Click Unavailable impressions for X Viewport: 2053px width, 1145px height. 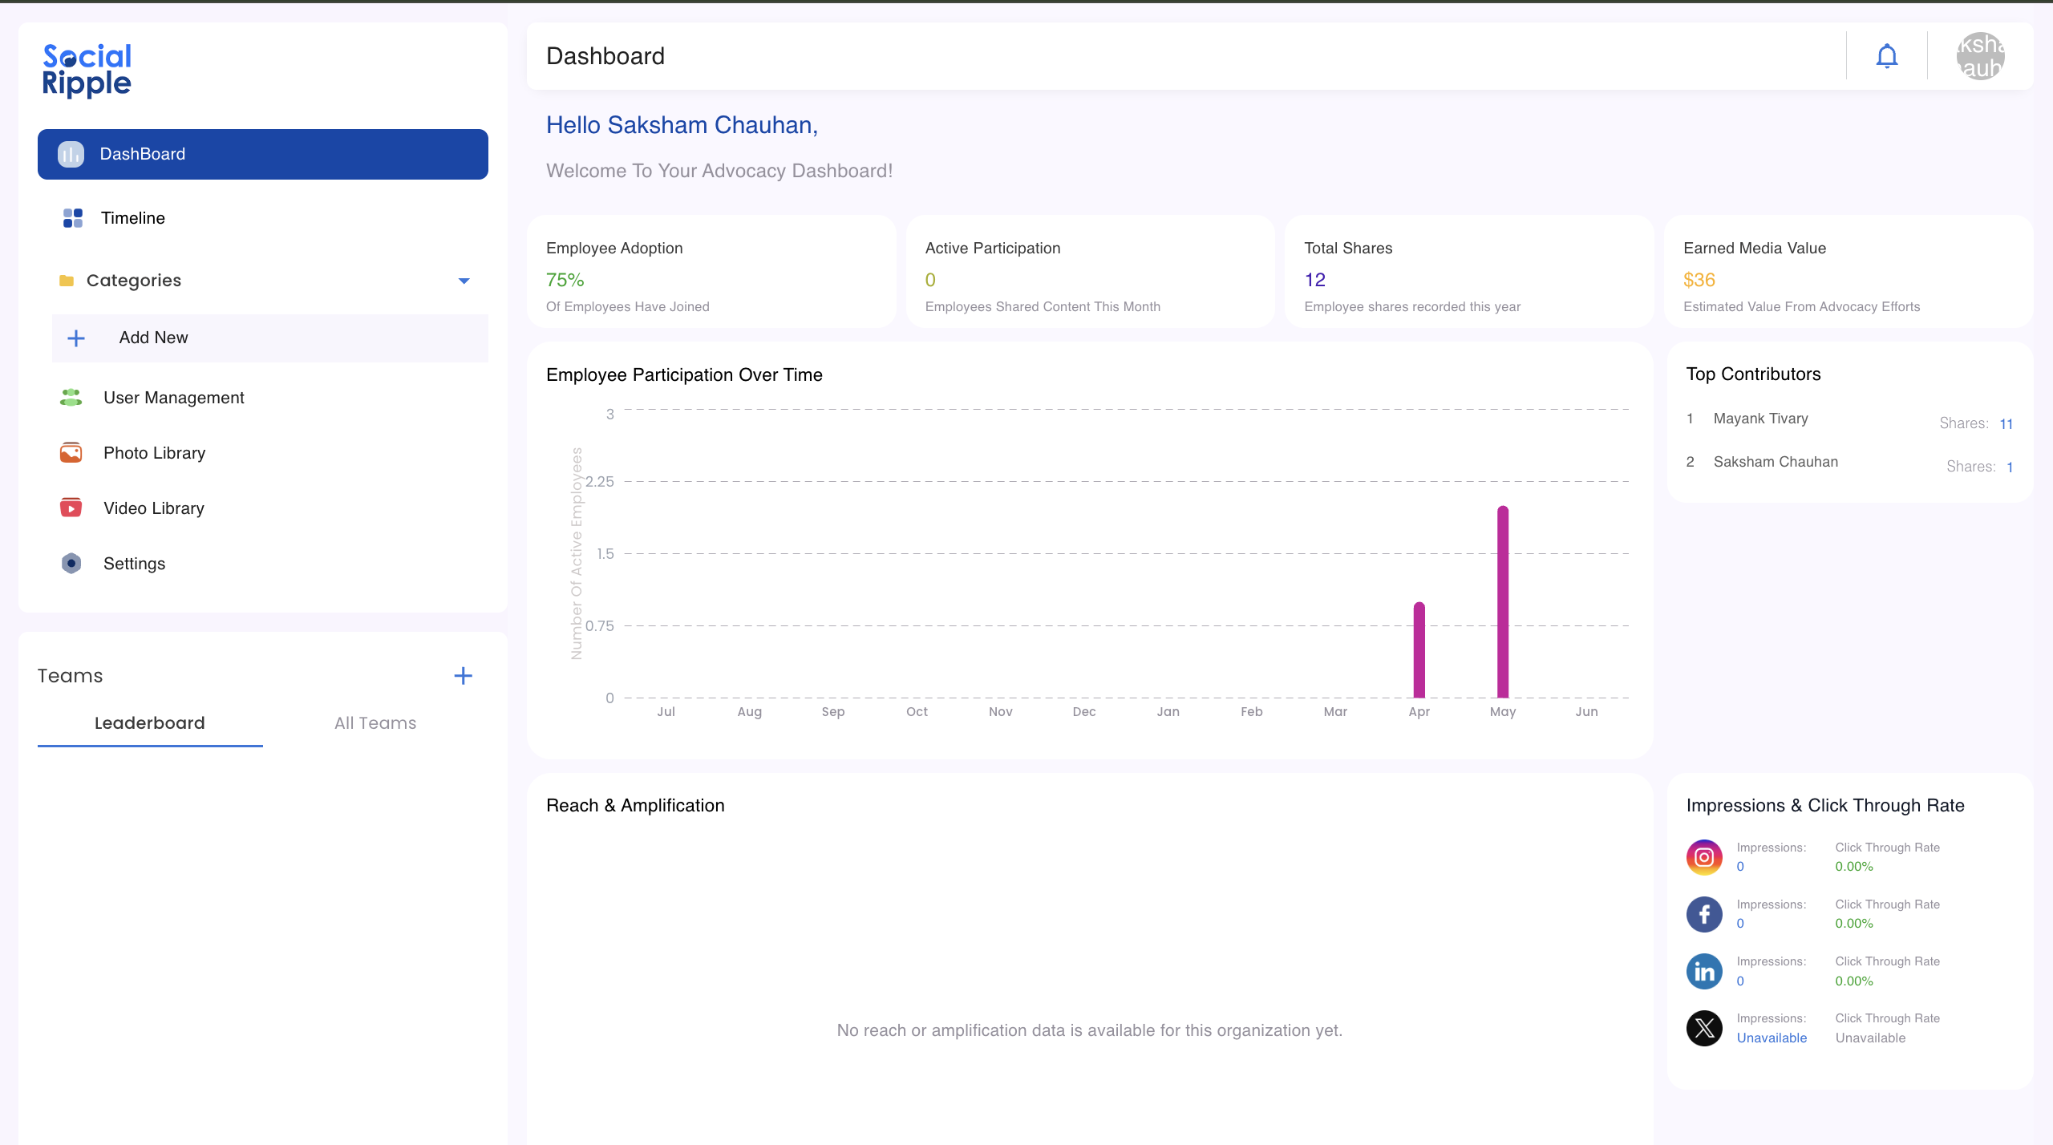point(1772,1038)
